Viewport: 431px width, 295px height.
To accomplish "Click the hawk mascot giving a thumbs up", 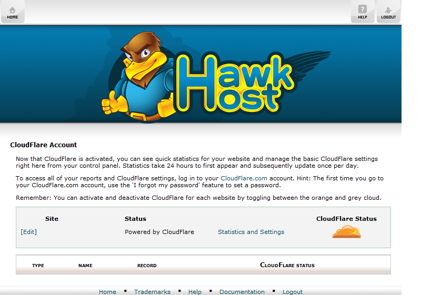I will click(138, 78).
